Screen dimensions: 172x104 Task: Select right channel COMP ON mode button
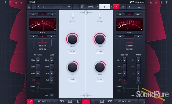[120, 37]
